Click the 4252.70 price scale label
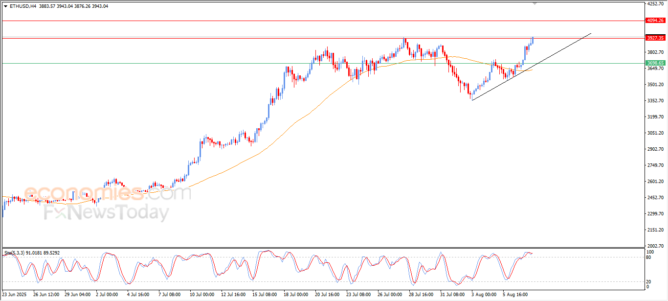 tap(655, 4)
